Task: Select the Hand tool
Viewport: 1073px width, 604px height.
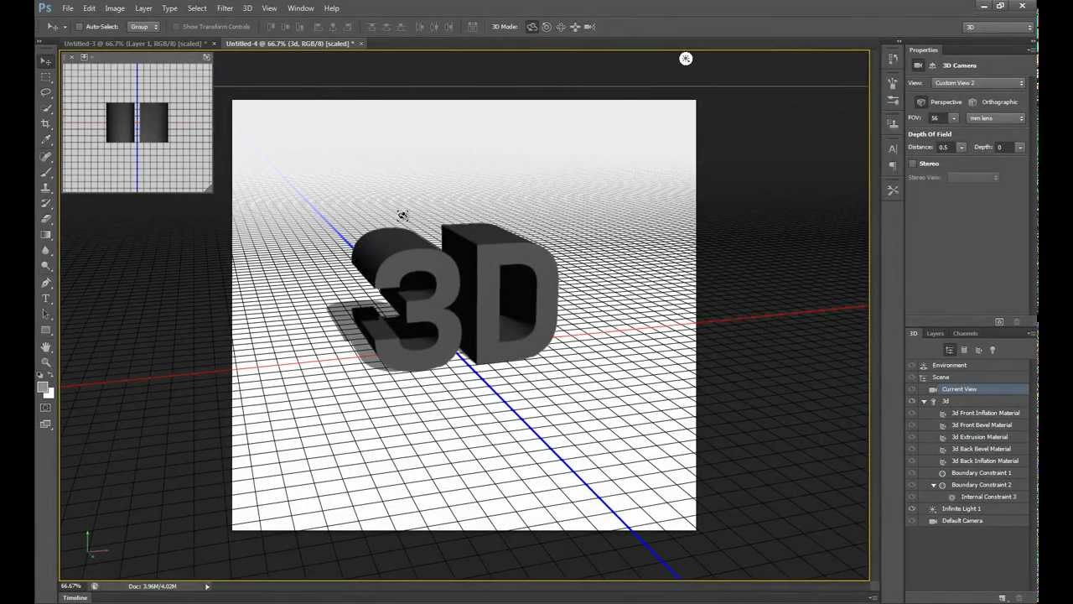Action: point(46,346)
